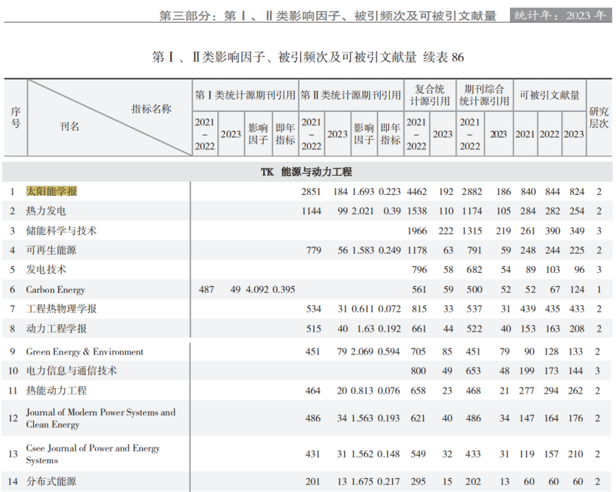This screenshot has width=616, height=492.
Task: Click Carbon Energy citation count 487
Action: coord(206,290)
